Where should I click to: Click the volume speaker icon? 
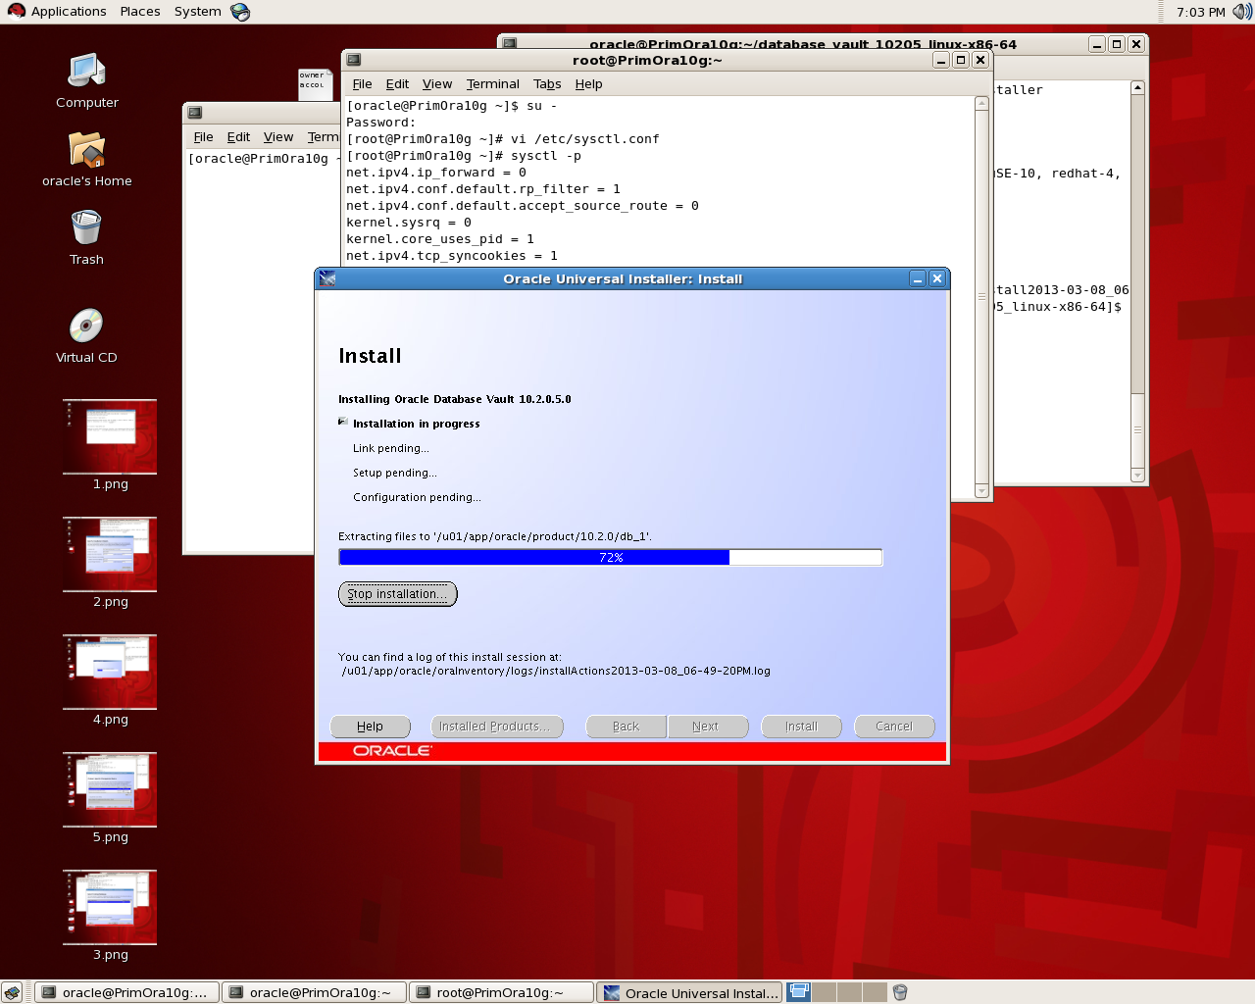1241,12
